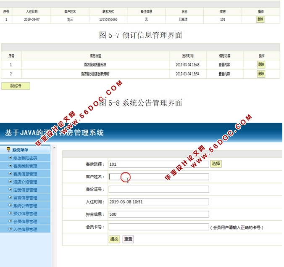Go to 客房信息管理 page

pos(25,174)
